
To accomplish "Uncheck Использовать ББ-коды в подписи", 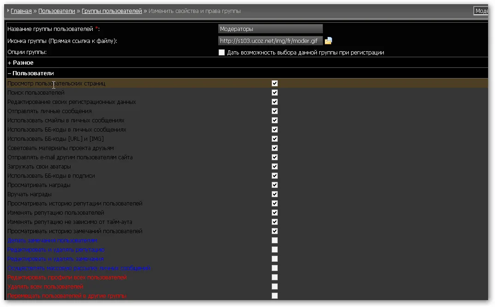I will coord(274,175).
